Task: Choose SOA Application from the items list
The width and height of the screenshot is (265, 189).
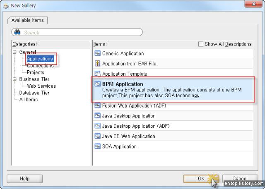Action: pos(173,146)
